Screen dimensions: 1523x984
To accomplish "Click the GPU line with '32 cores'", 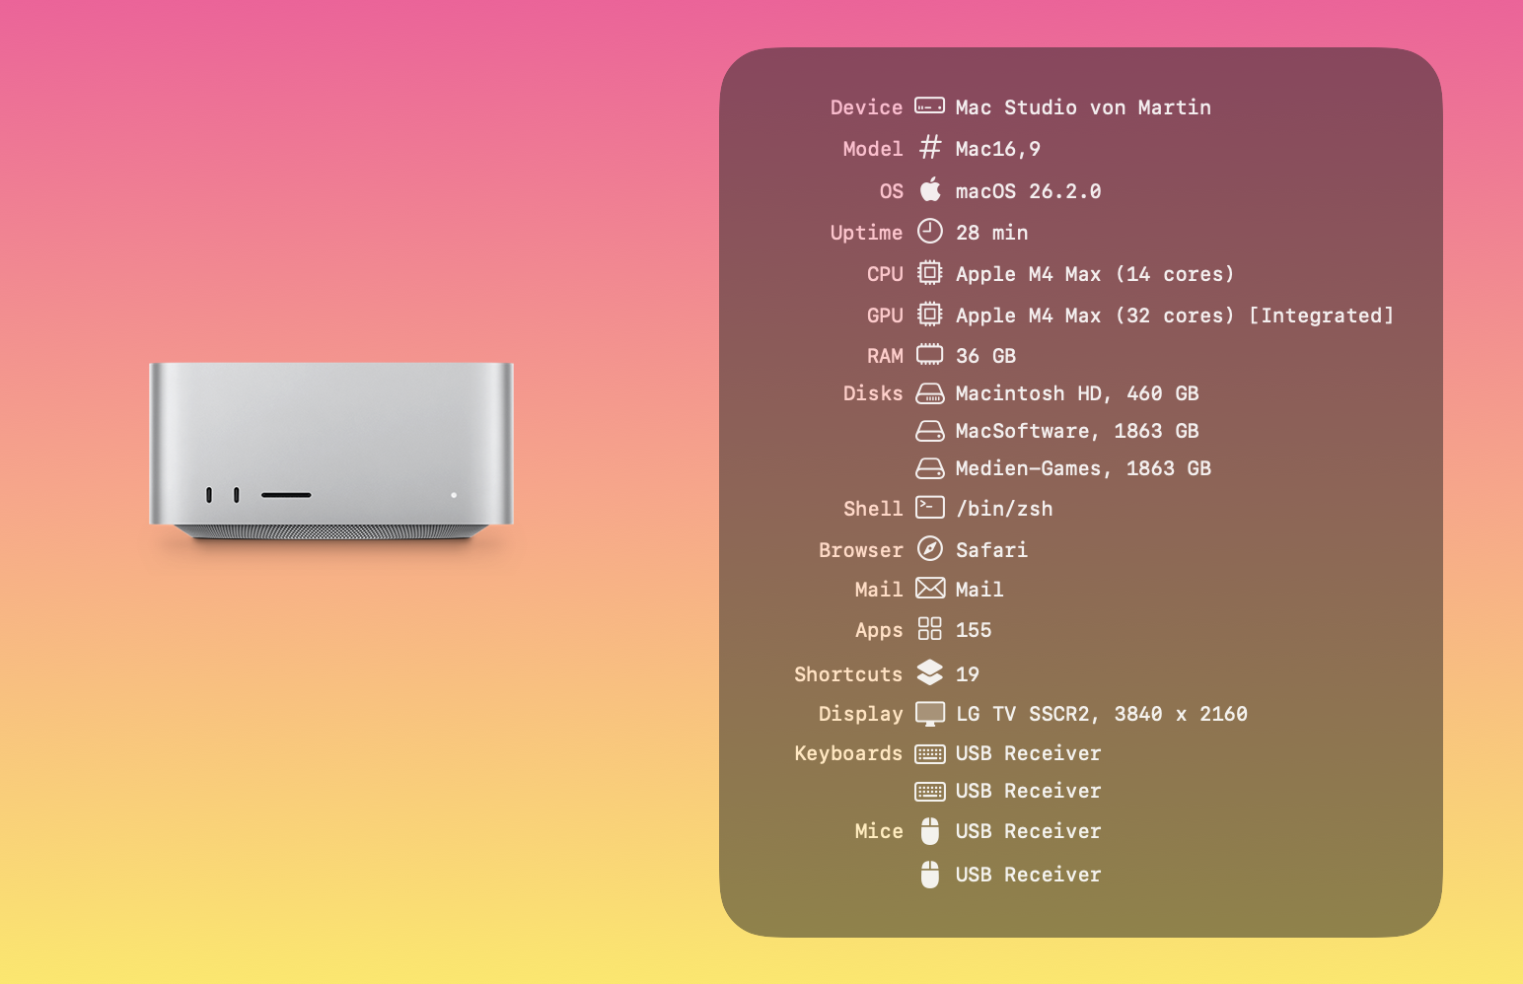I will click(1174, 316).
